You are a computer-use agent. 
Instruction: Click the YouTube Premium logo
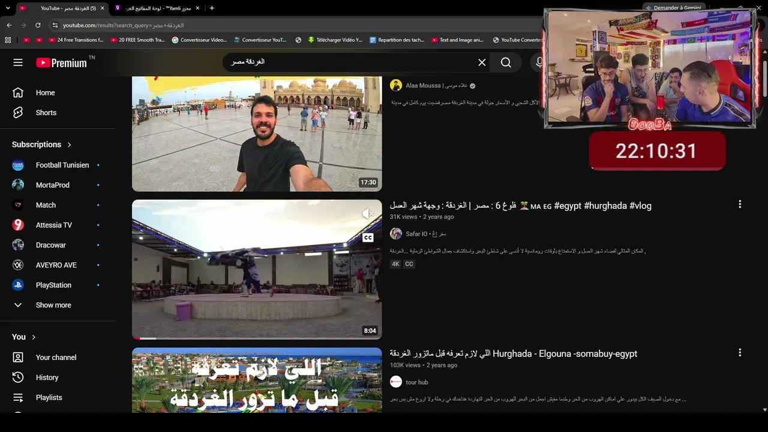(x=61, y=62)
